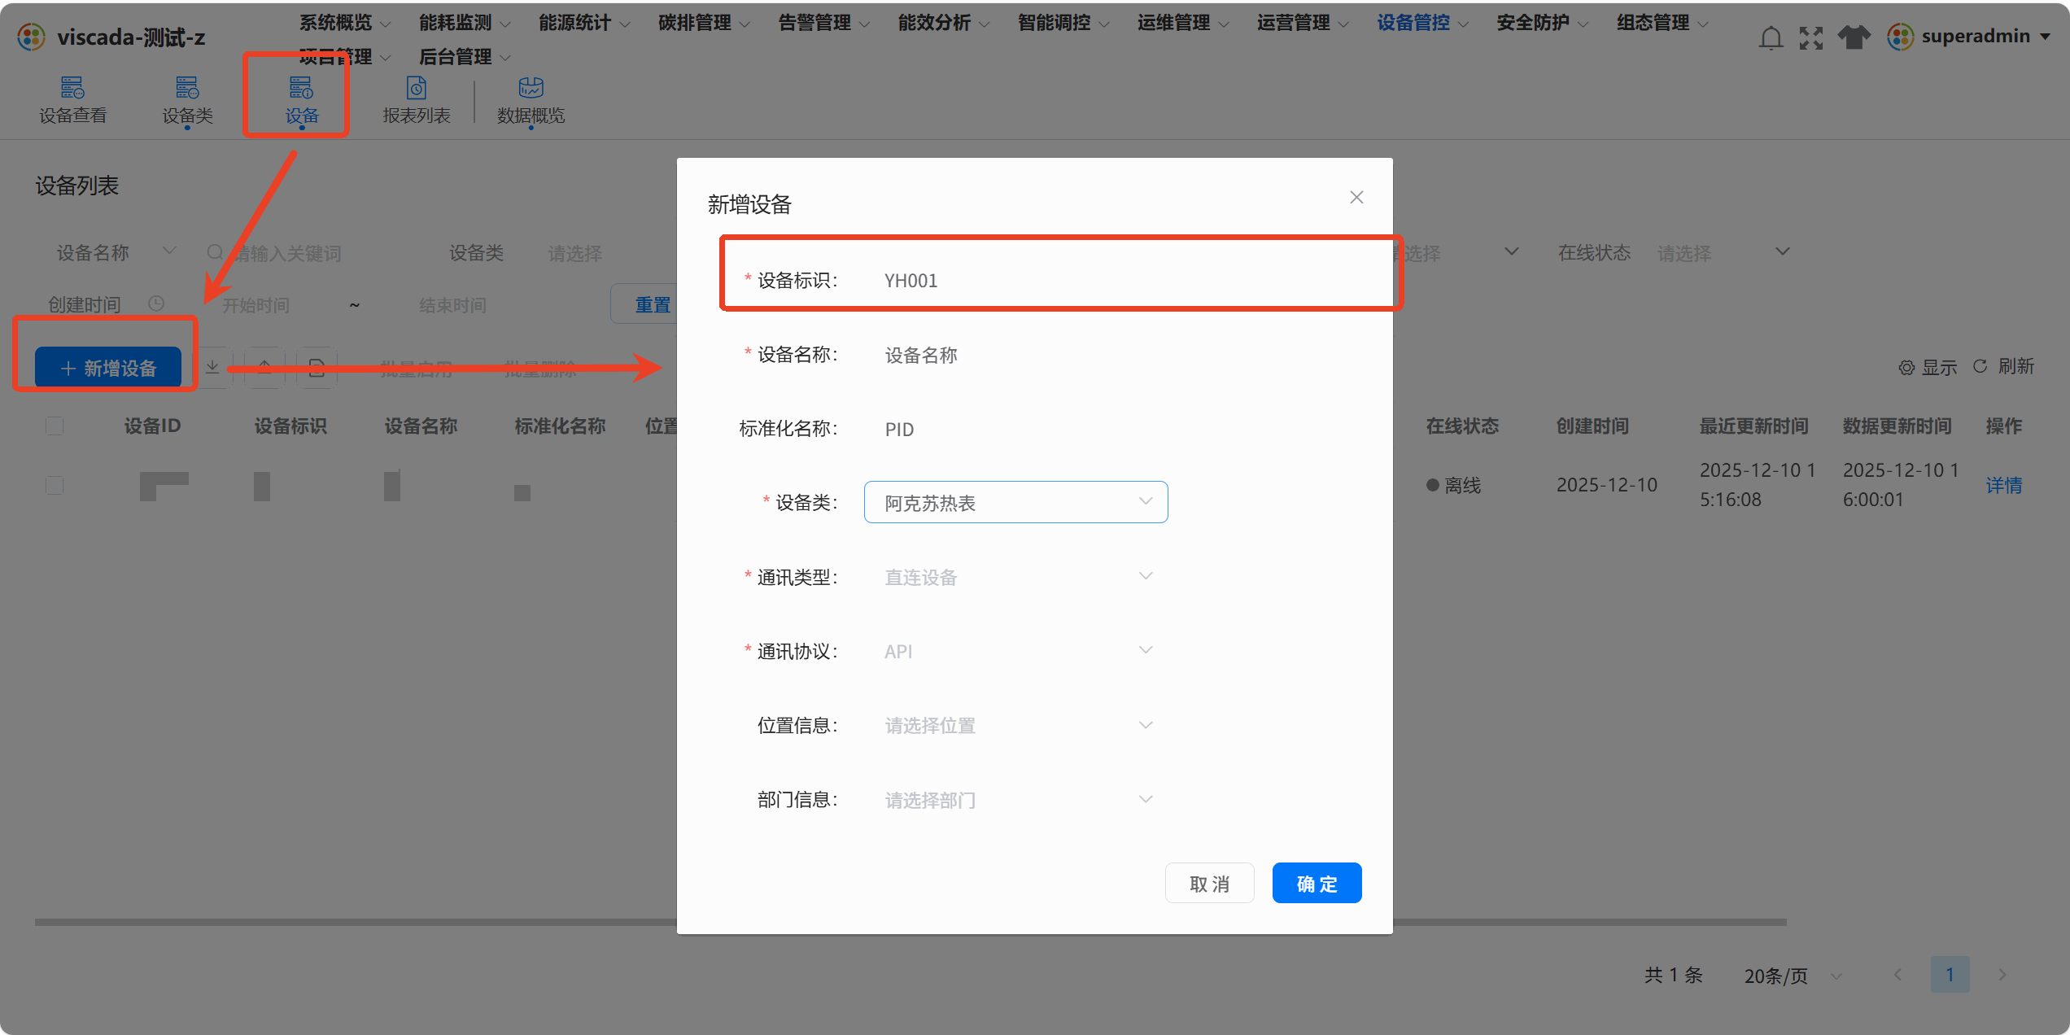Click the download icon beside 新增设备
The image size is (2070, 1035).
coord(212,368)
